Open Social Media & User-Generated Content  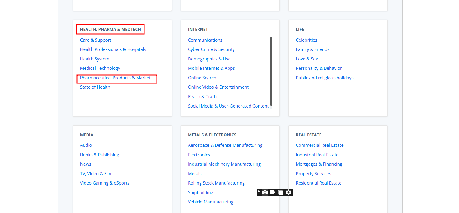(x=228, y=106)
